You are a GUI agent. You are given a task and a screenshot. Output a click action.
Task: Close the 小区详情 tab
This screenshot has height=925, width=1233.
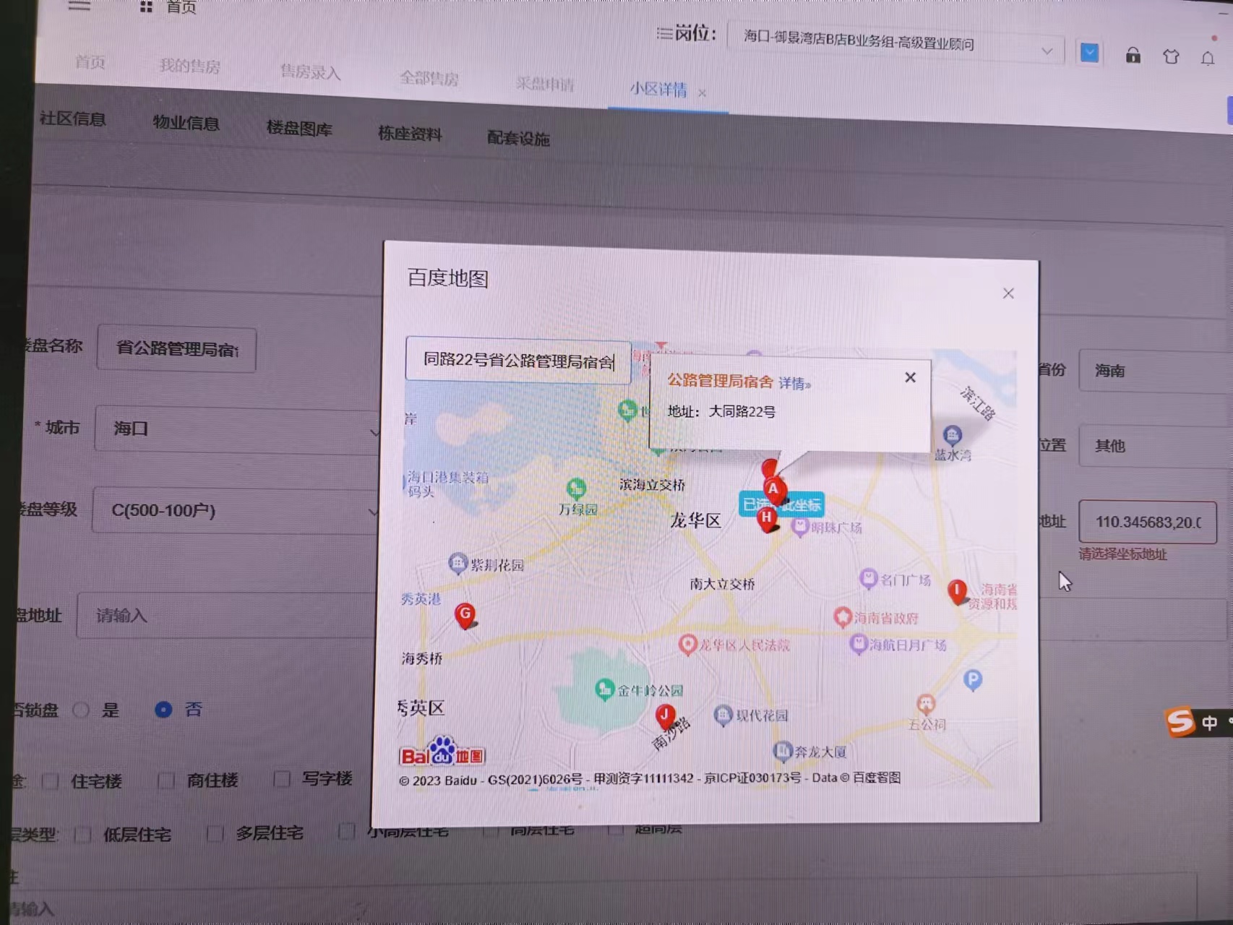click(x=702, y=92)
